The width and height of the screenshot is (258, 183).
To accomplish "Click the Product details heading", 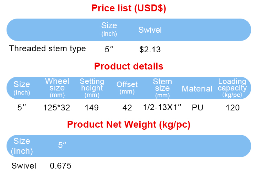I will point(129,66).
